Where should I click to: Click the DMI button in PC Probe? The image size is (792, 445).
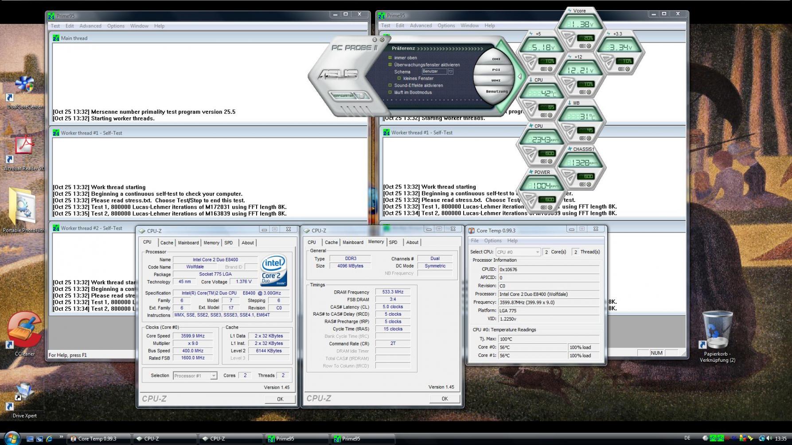click(496, 59)
